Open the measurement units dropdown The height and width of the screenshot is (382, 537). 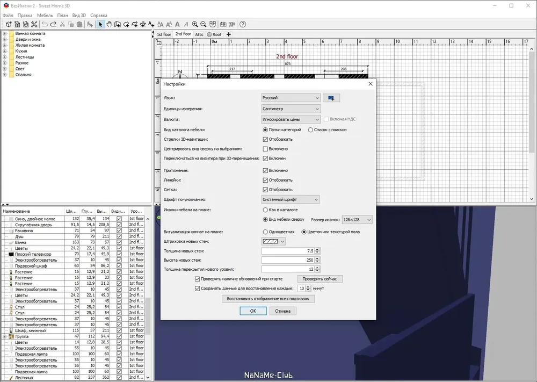pos(291,109)
